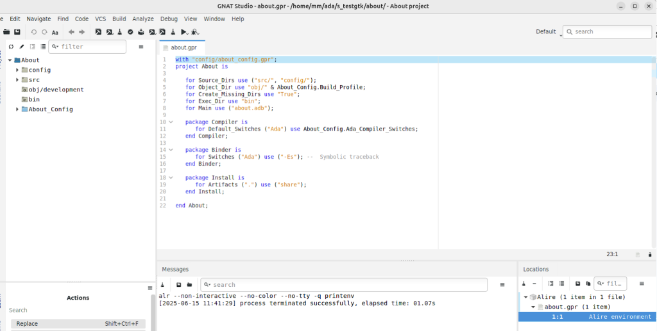Click the broom icon in the Locations toolbar

pyautogui.click(x=524, y=284)
